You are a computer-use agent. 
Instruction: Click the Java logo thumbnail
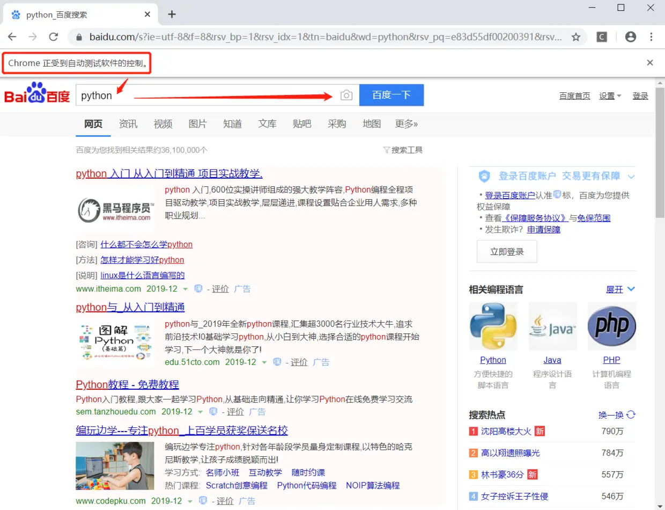pos(552,326)
